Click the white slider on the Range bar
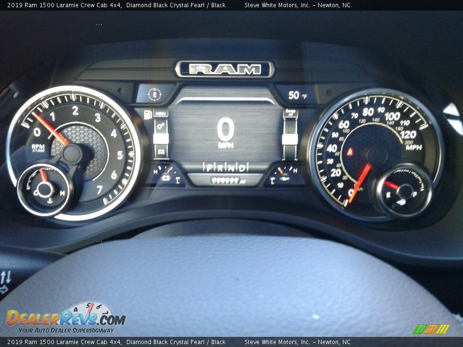 tap(290, 139)
